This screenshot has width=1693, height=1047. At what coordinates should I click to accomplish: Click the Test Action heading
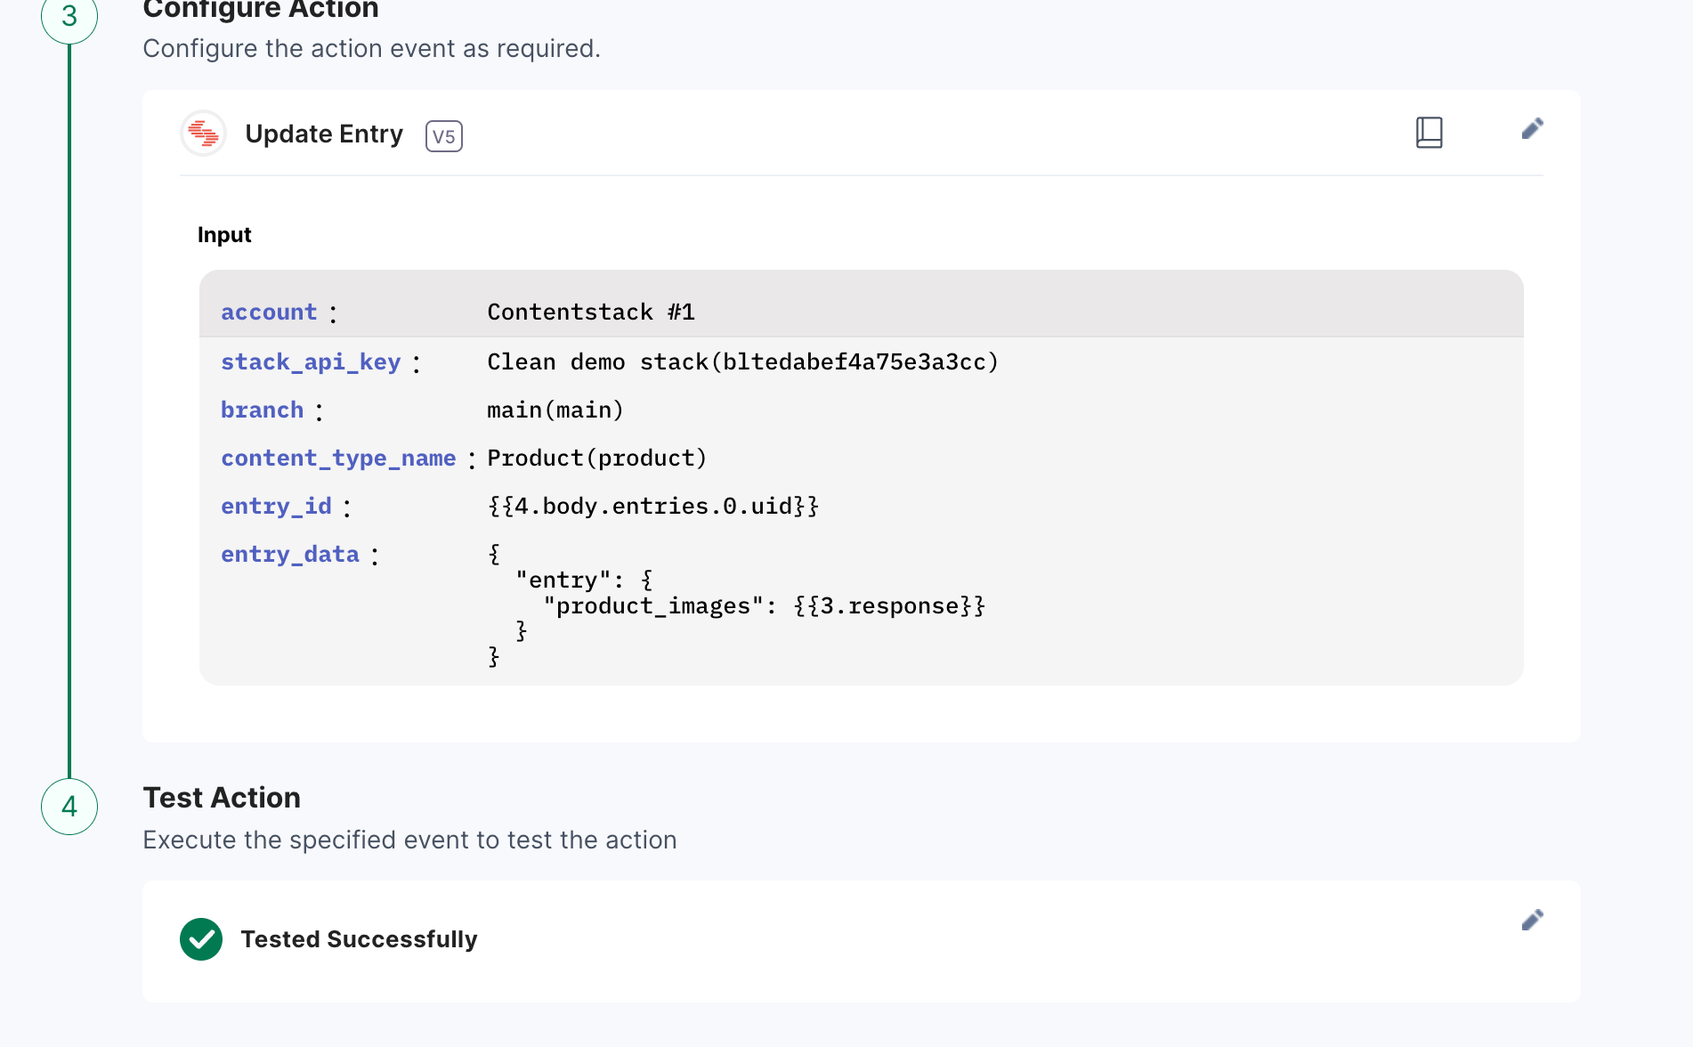(x=222, y=798)
